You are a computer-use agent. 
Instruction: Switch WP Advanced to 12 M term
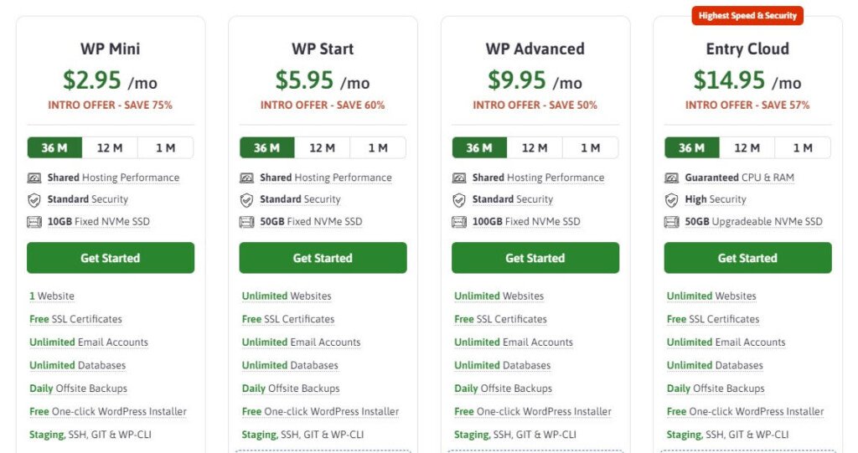tap(535, 147)
